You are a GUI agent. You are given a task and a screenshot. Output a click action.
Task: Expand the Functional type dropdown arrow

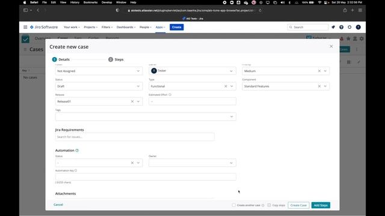pos(232,86)
